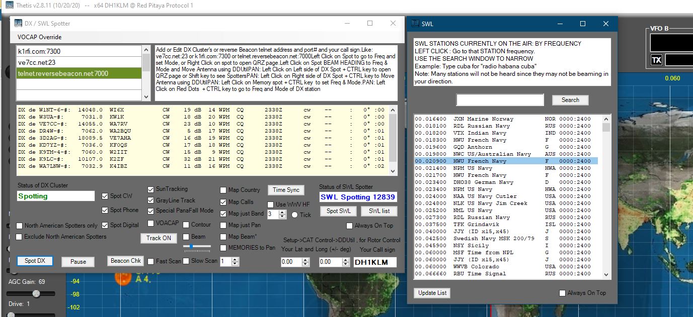Click the Update List button
Image resolution: width=693 pixels, height=317 pixels.
point(432,293)
